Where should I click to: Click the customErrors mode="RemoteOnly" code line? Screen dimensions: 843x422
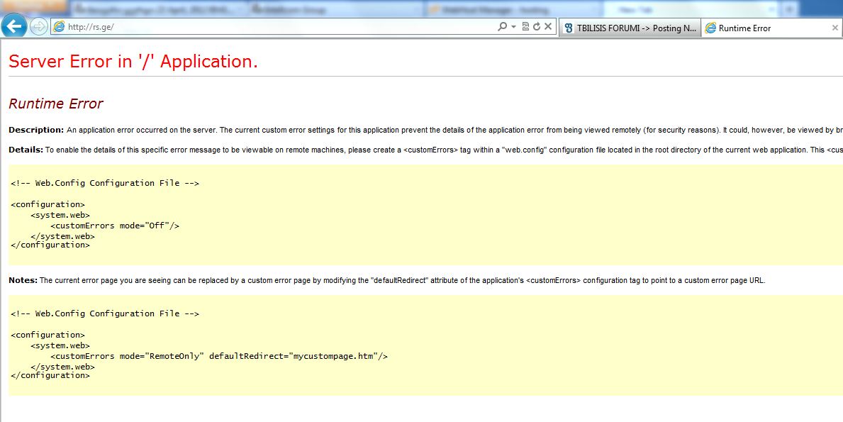pyautogui.click(x=219, y=356)
